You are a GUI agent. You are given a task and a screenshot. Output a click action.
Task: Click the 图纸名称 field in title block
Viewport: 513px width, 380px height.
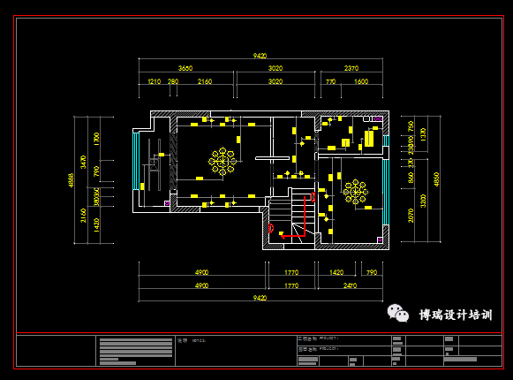pos(344,351)
